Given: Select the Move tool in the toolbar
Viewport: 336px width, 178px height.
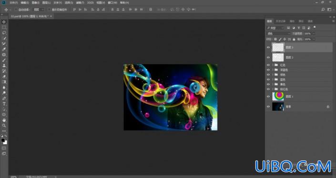Looking at the screenshot, I should (4, 22).
